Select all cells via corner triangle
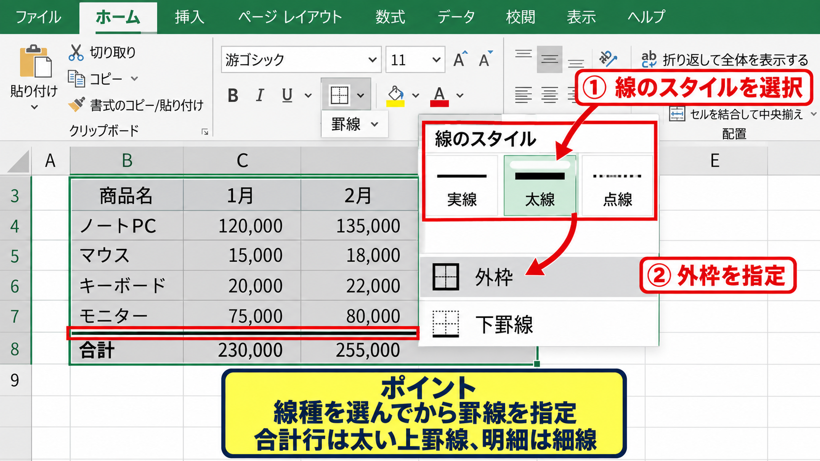 tap(19, 162)
